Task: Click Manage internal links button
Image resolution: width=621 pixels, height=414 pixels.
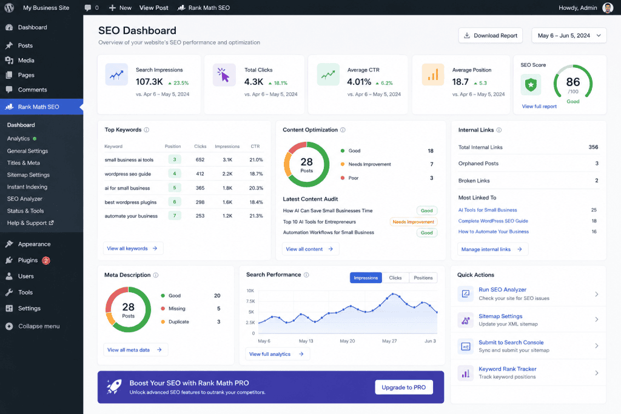Action: pyautogui.click(x=492, y=249)
